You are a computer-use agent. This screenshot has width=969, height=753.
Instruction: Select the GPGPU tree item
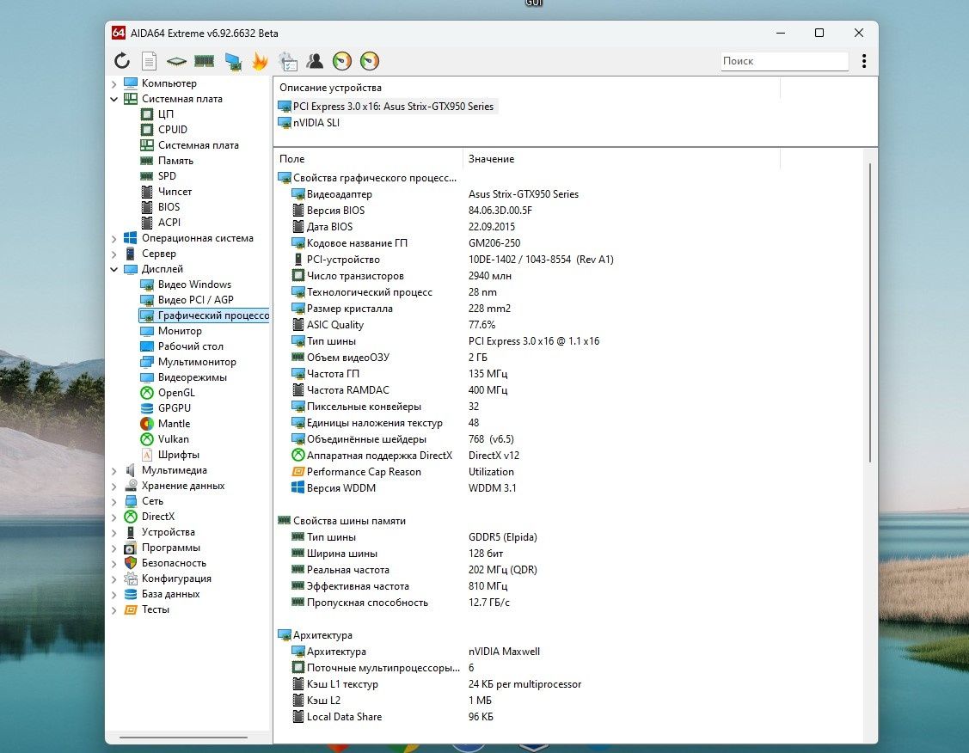coord(175,408)
